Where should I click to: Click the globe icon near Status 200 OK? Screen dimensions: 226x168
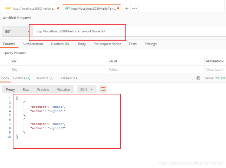click(x=198, y=78)
